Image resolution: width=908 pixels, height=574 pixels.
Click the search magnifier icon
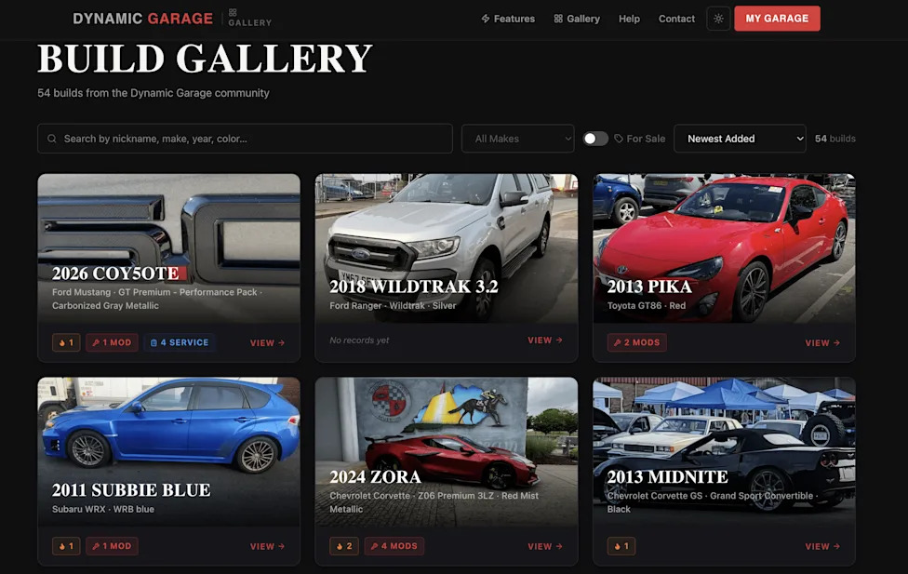click(x=51, y=139)
